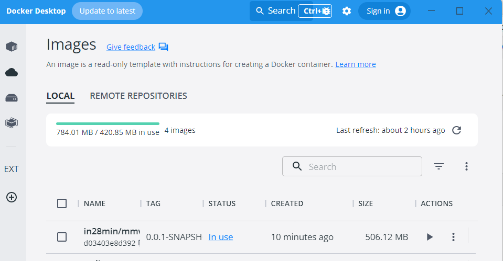Switch to the REMOTE REPOSITORIES tab
Screen dimensions: 503x261
138,96
